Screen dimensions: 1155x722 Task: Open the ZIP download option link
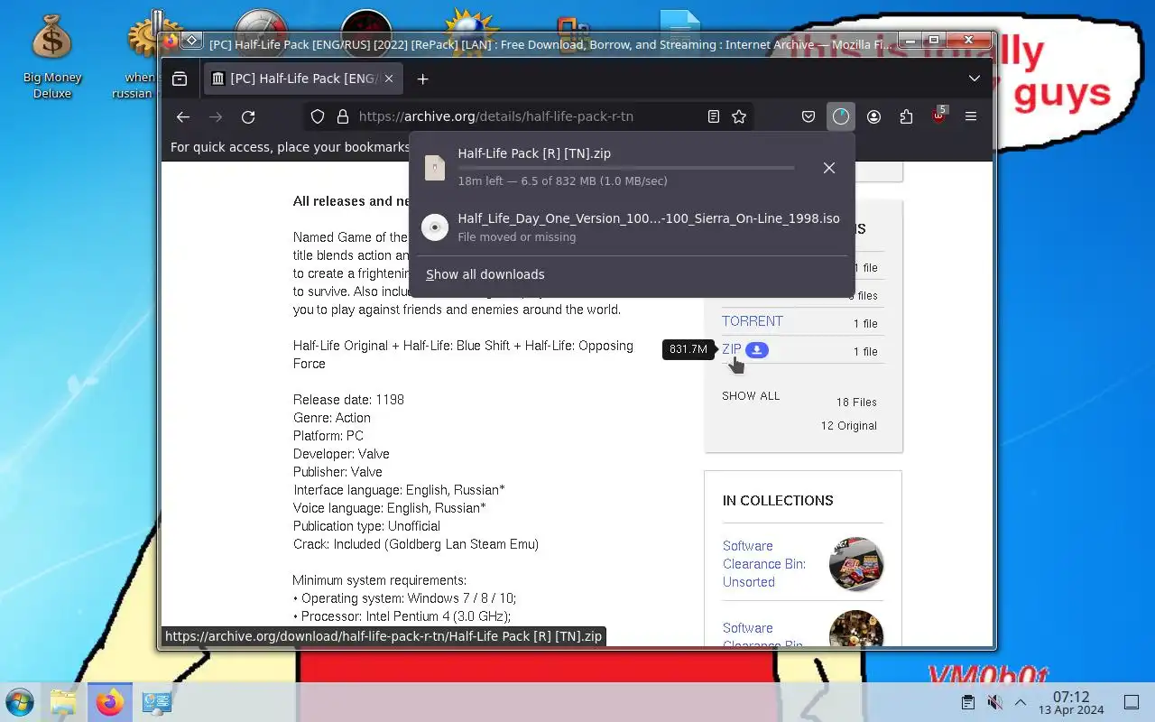click(x=732, y=349)
